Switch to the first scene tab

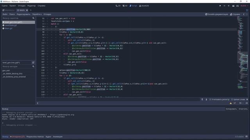[9, 10]
